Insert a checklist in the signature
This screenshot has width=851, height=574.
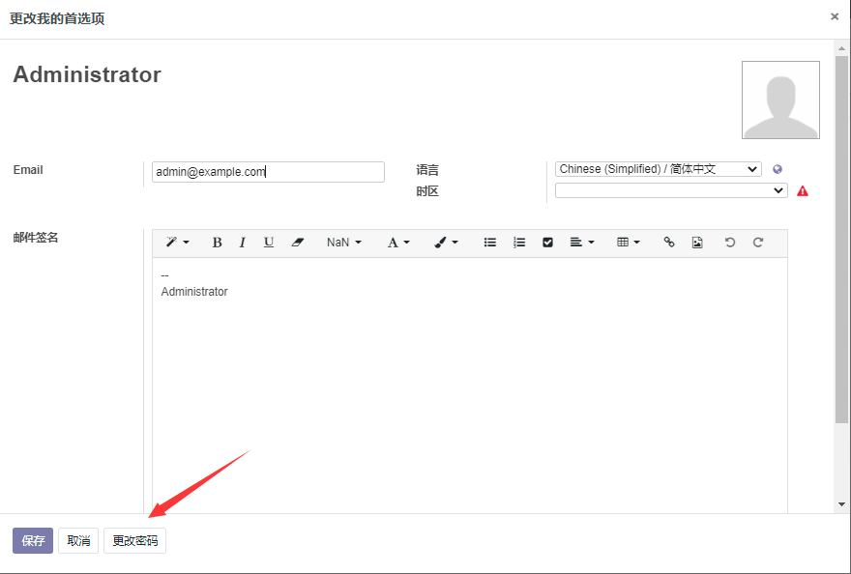pos(547,243)
